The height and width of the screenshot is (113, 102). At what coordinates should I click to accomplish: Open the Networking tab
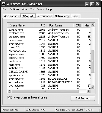[62, 16]
